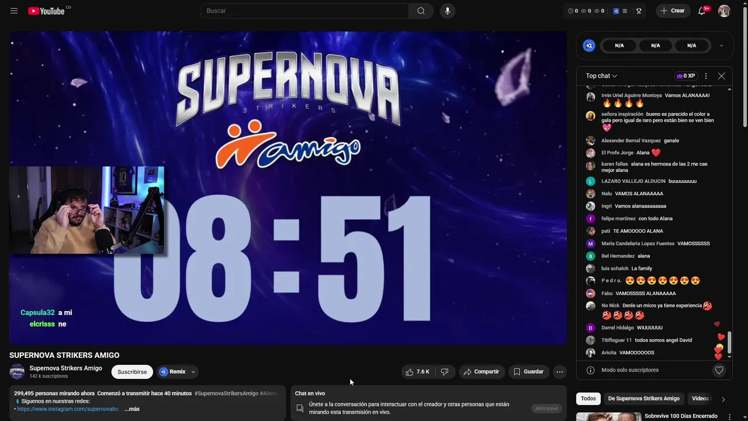Expand the IQ stats panel chevron
Screen dimensions: 748x421
click(721, 46)
